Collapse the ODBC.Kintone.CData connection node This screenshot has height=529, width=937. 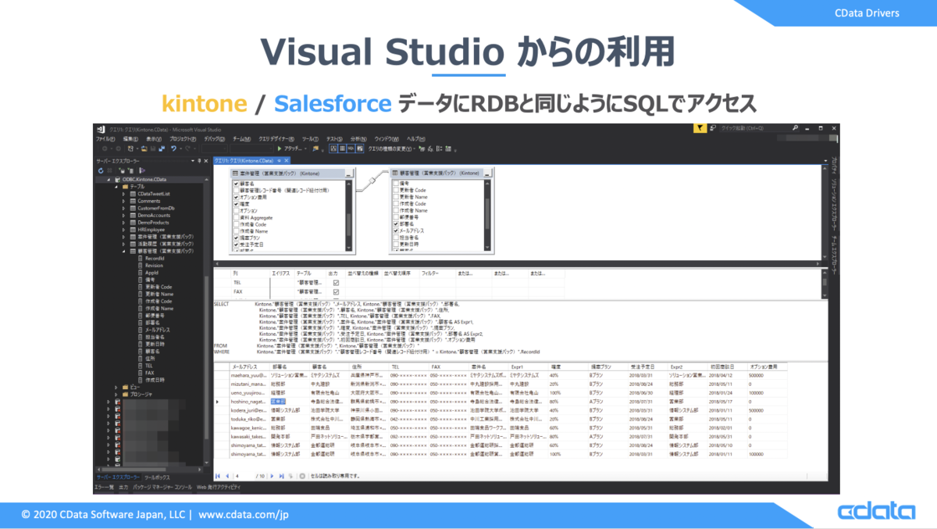[x=109, y=180]
